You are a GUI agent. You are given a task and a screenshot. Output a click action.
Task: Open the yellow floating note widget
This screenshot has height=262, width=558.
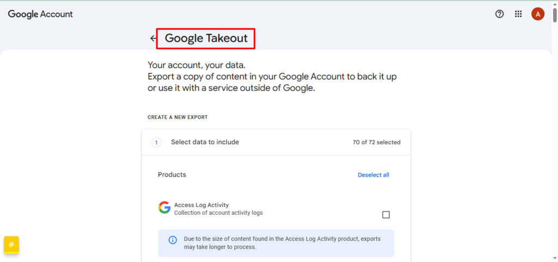pos(11,245)
